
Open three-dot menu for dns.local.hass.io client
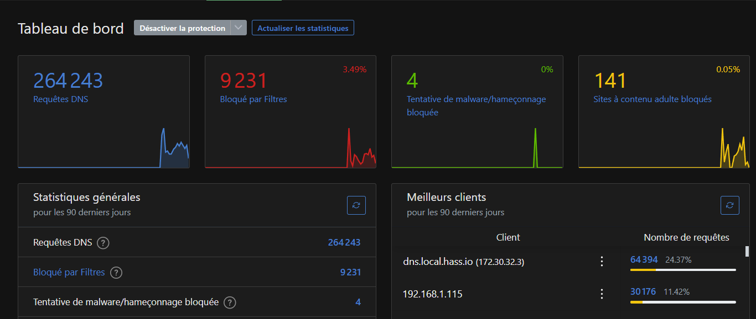pos(602,262)
